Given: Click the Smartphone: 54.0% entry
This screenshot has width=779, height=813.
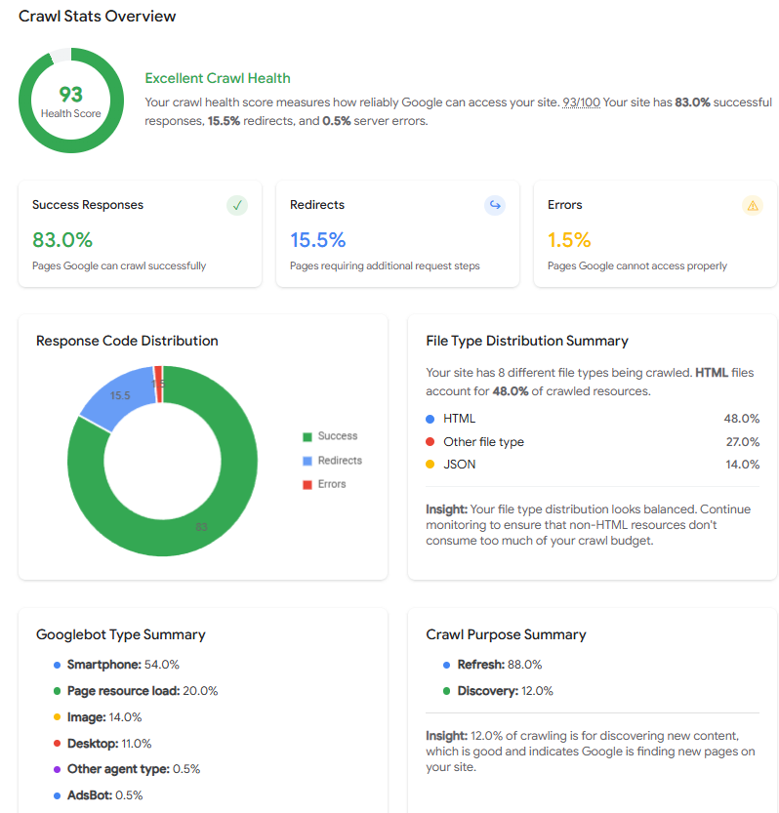Looking at the screenshot, I should [117, 665].
